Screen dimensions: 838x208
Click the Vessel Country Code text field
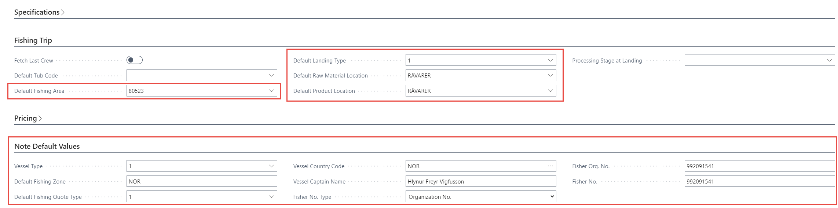[x=475, y=166]
